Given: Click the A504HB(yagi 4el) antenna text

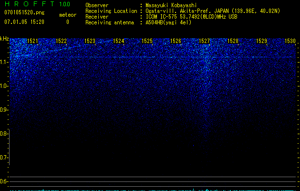Looking at the screenshot, I should 168,22.
